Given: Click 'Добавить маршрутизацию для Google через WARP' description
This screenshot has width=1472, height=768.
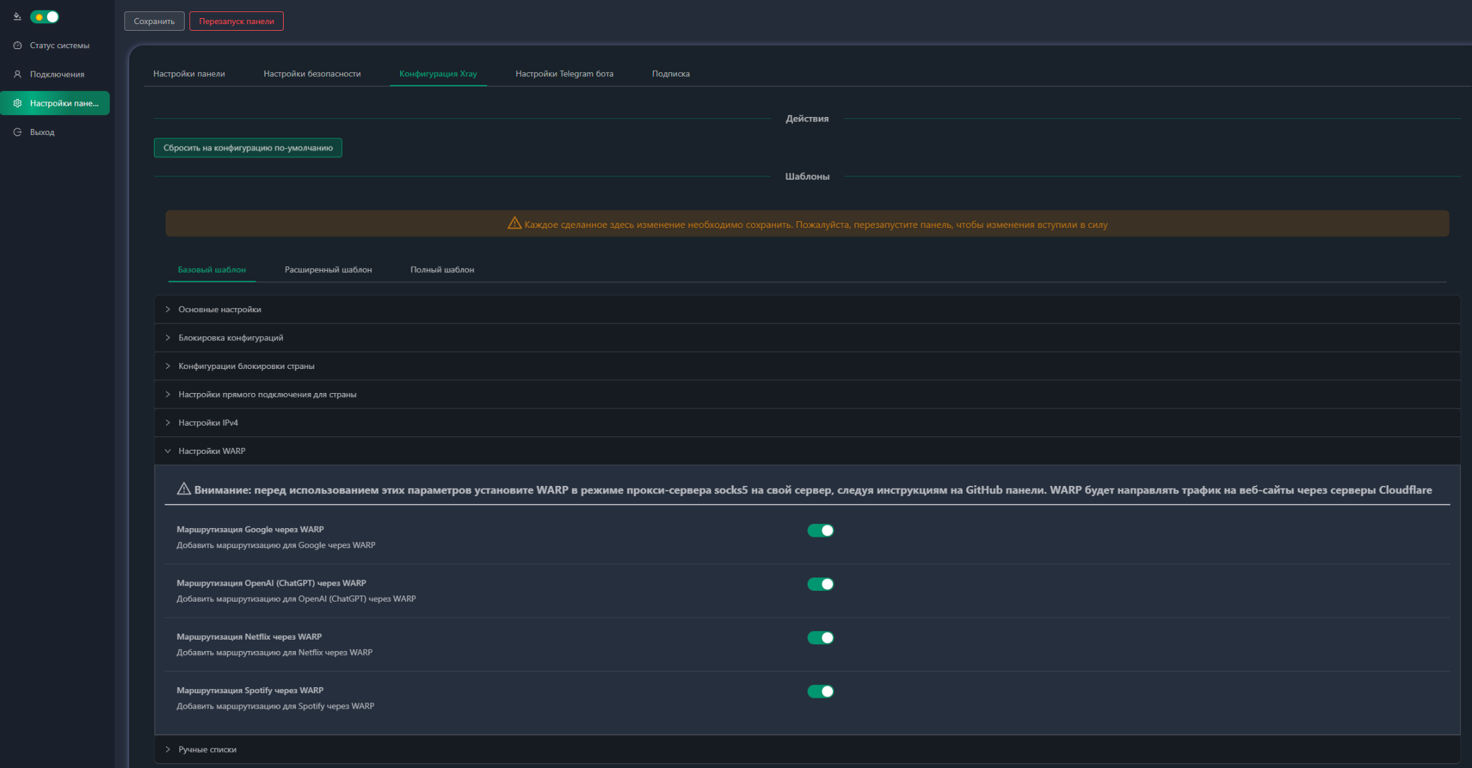Looking at the screenshot, I should point(276,545).
